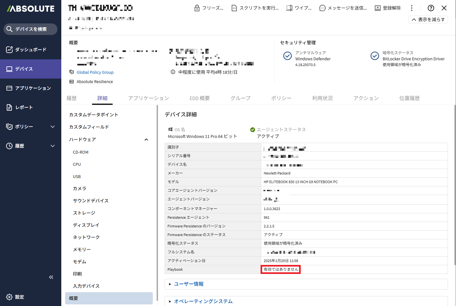The width and height of the screenshot is (456, 306).
Task: Click the デバイスを検索 search field
Action: pos(31,29)
